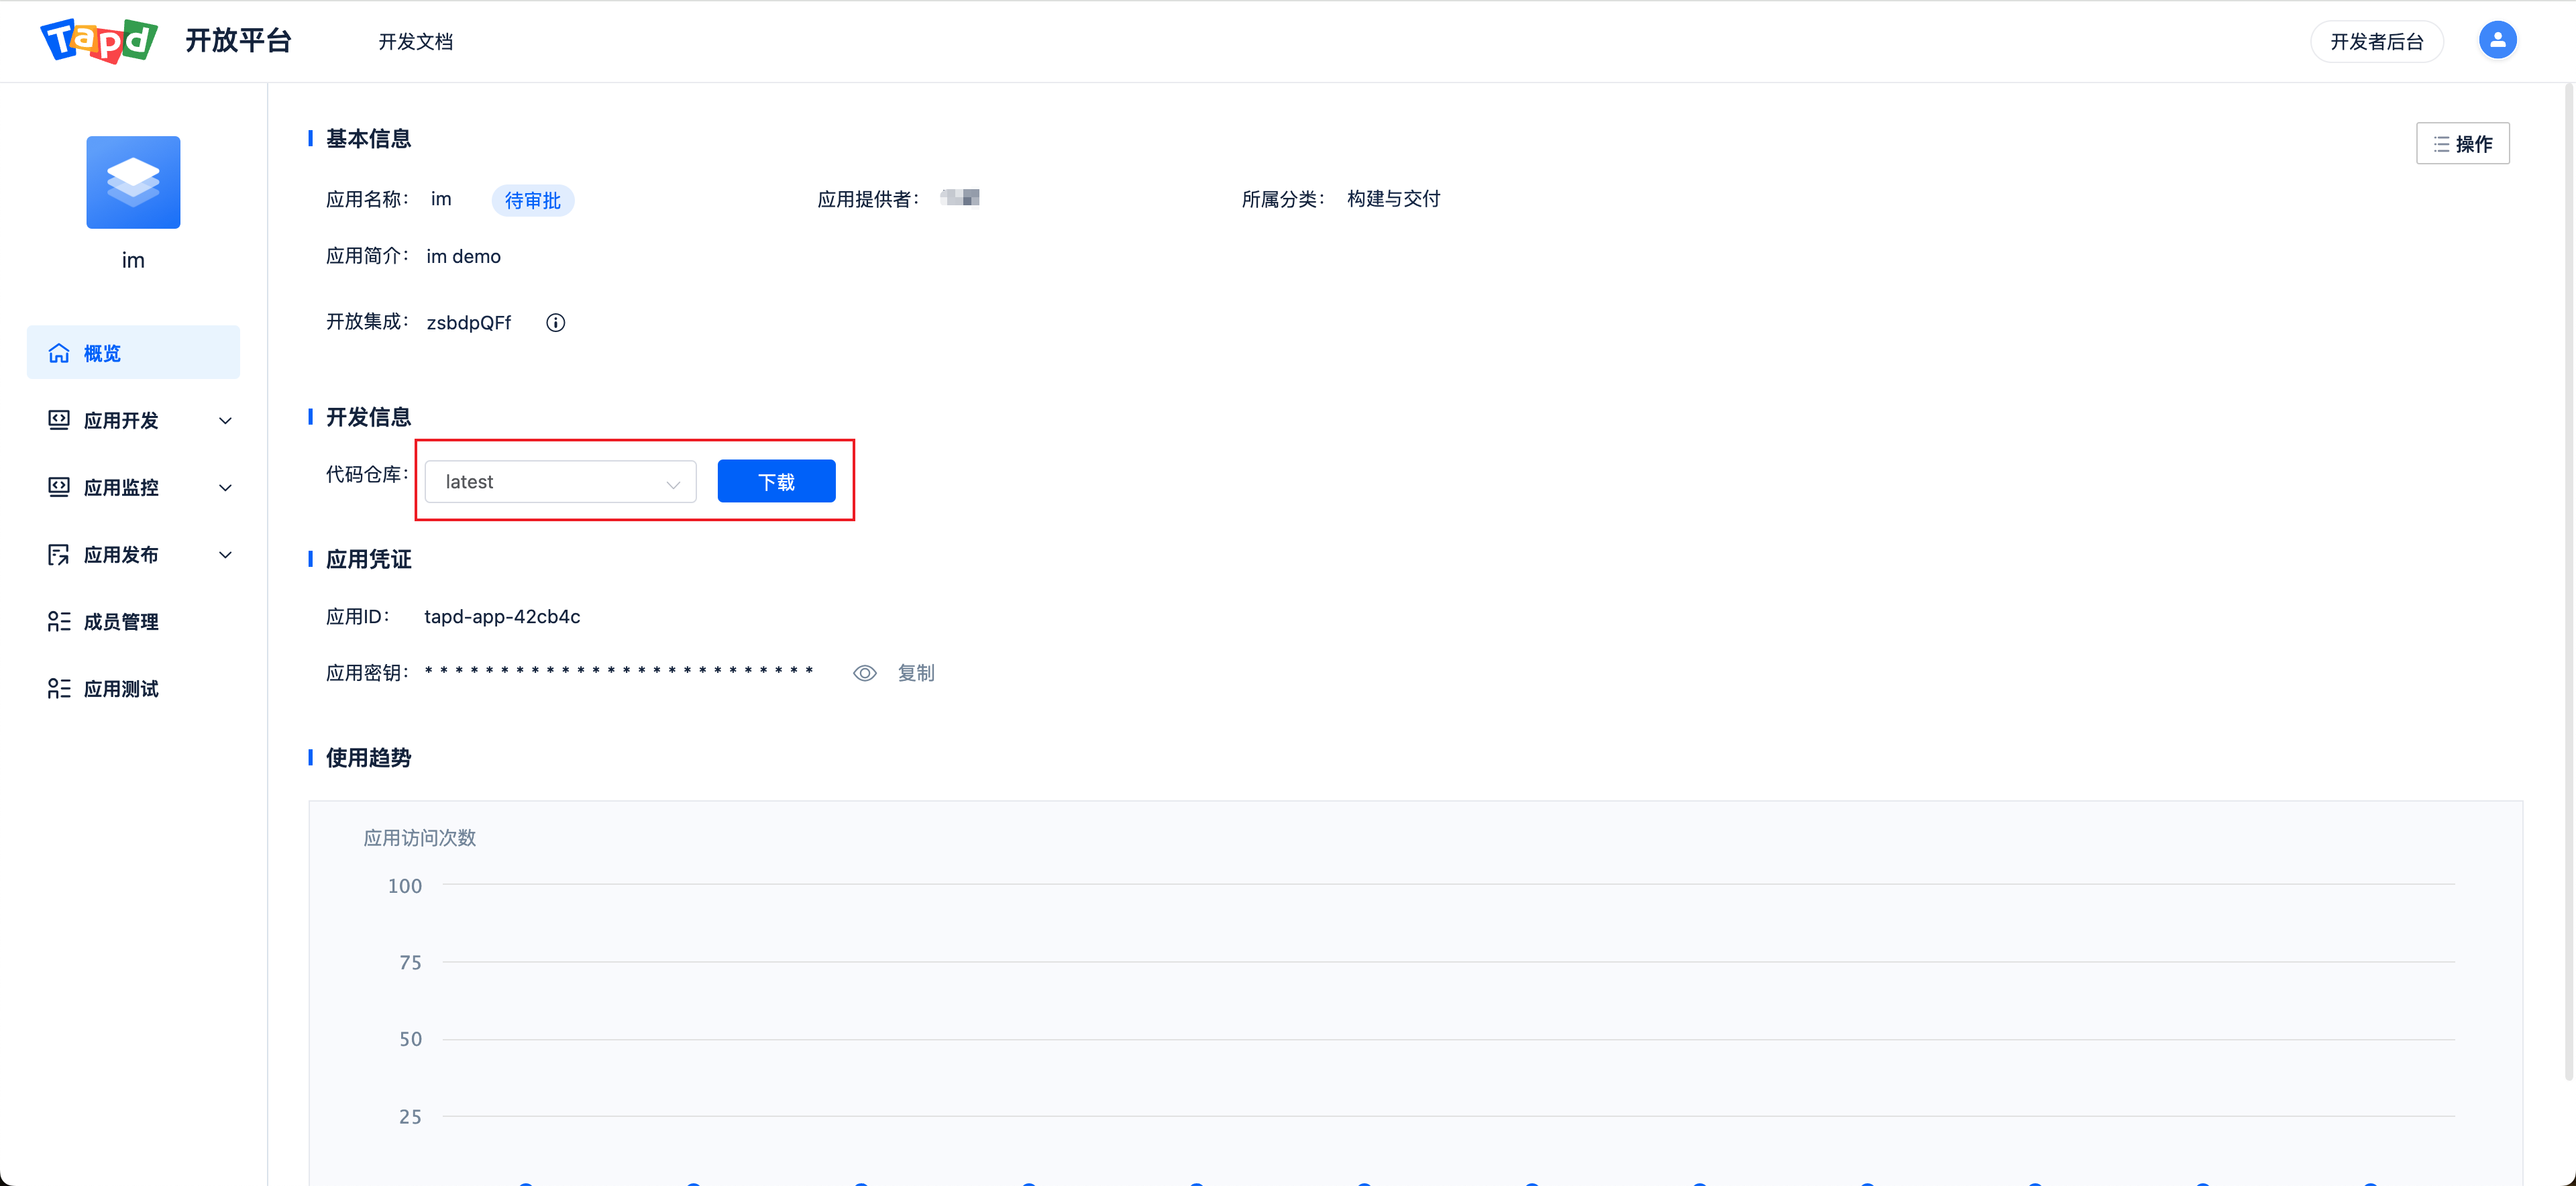This screenshot has width=2576, height=1186.
Task: Open the latest version dropdown
Action: [x=560, y=481]
